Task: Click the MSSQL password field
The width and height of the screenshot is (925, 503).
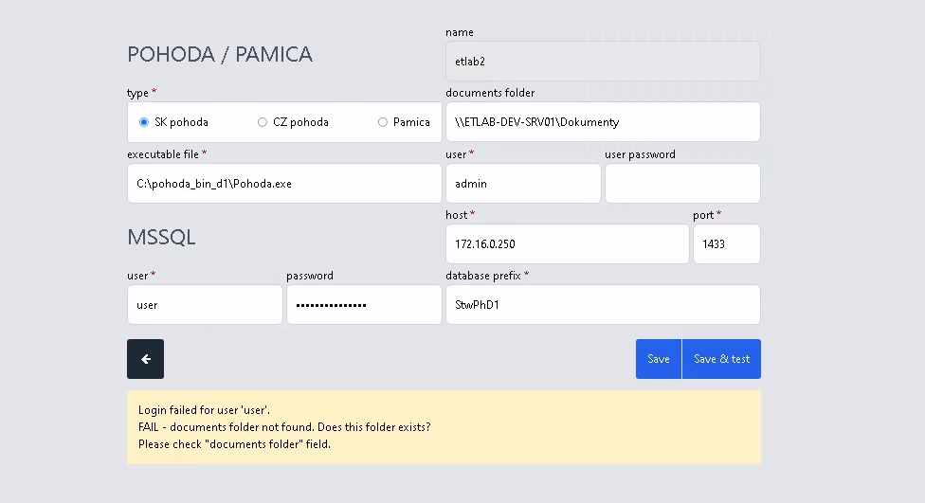Action: (364, 305)
